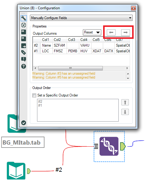Open the Help question mark icon
This screenshot has height=181, width=145.
pyautogui.click(x=24, y=66)
